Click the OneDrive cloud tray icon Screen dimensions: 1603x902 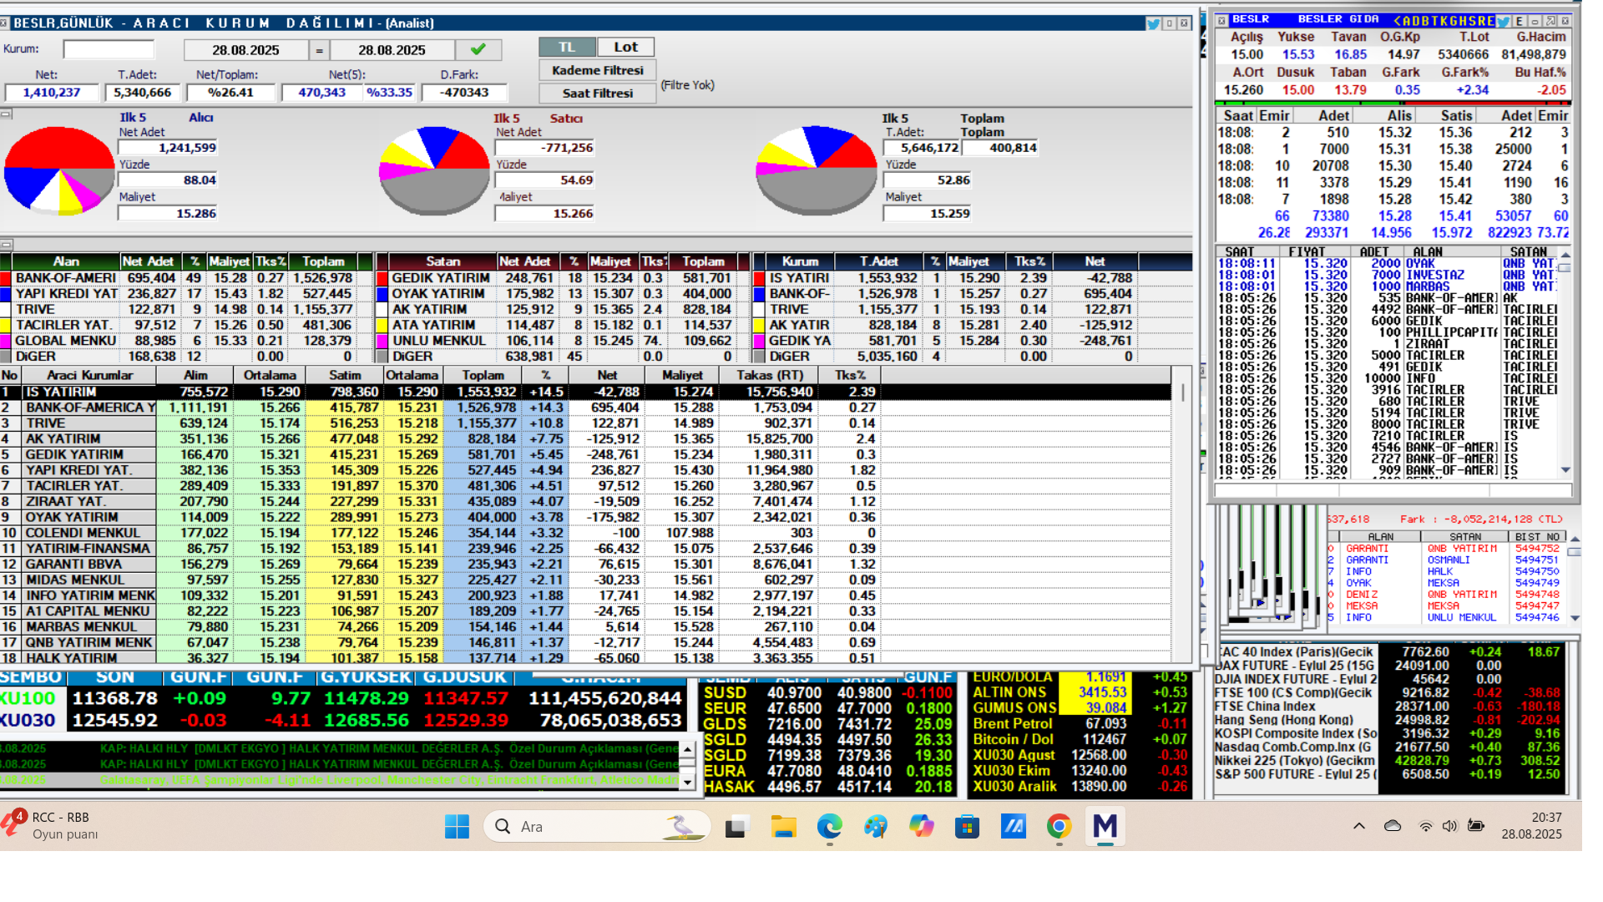pyautogui.click(x=1393, y=826)
